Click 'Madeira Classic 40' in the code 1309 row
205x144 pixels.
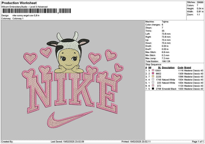point(194,74)
